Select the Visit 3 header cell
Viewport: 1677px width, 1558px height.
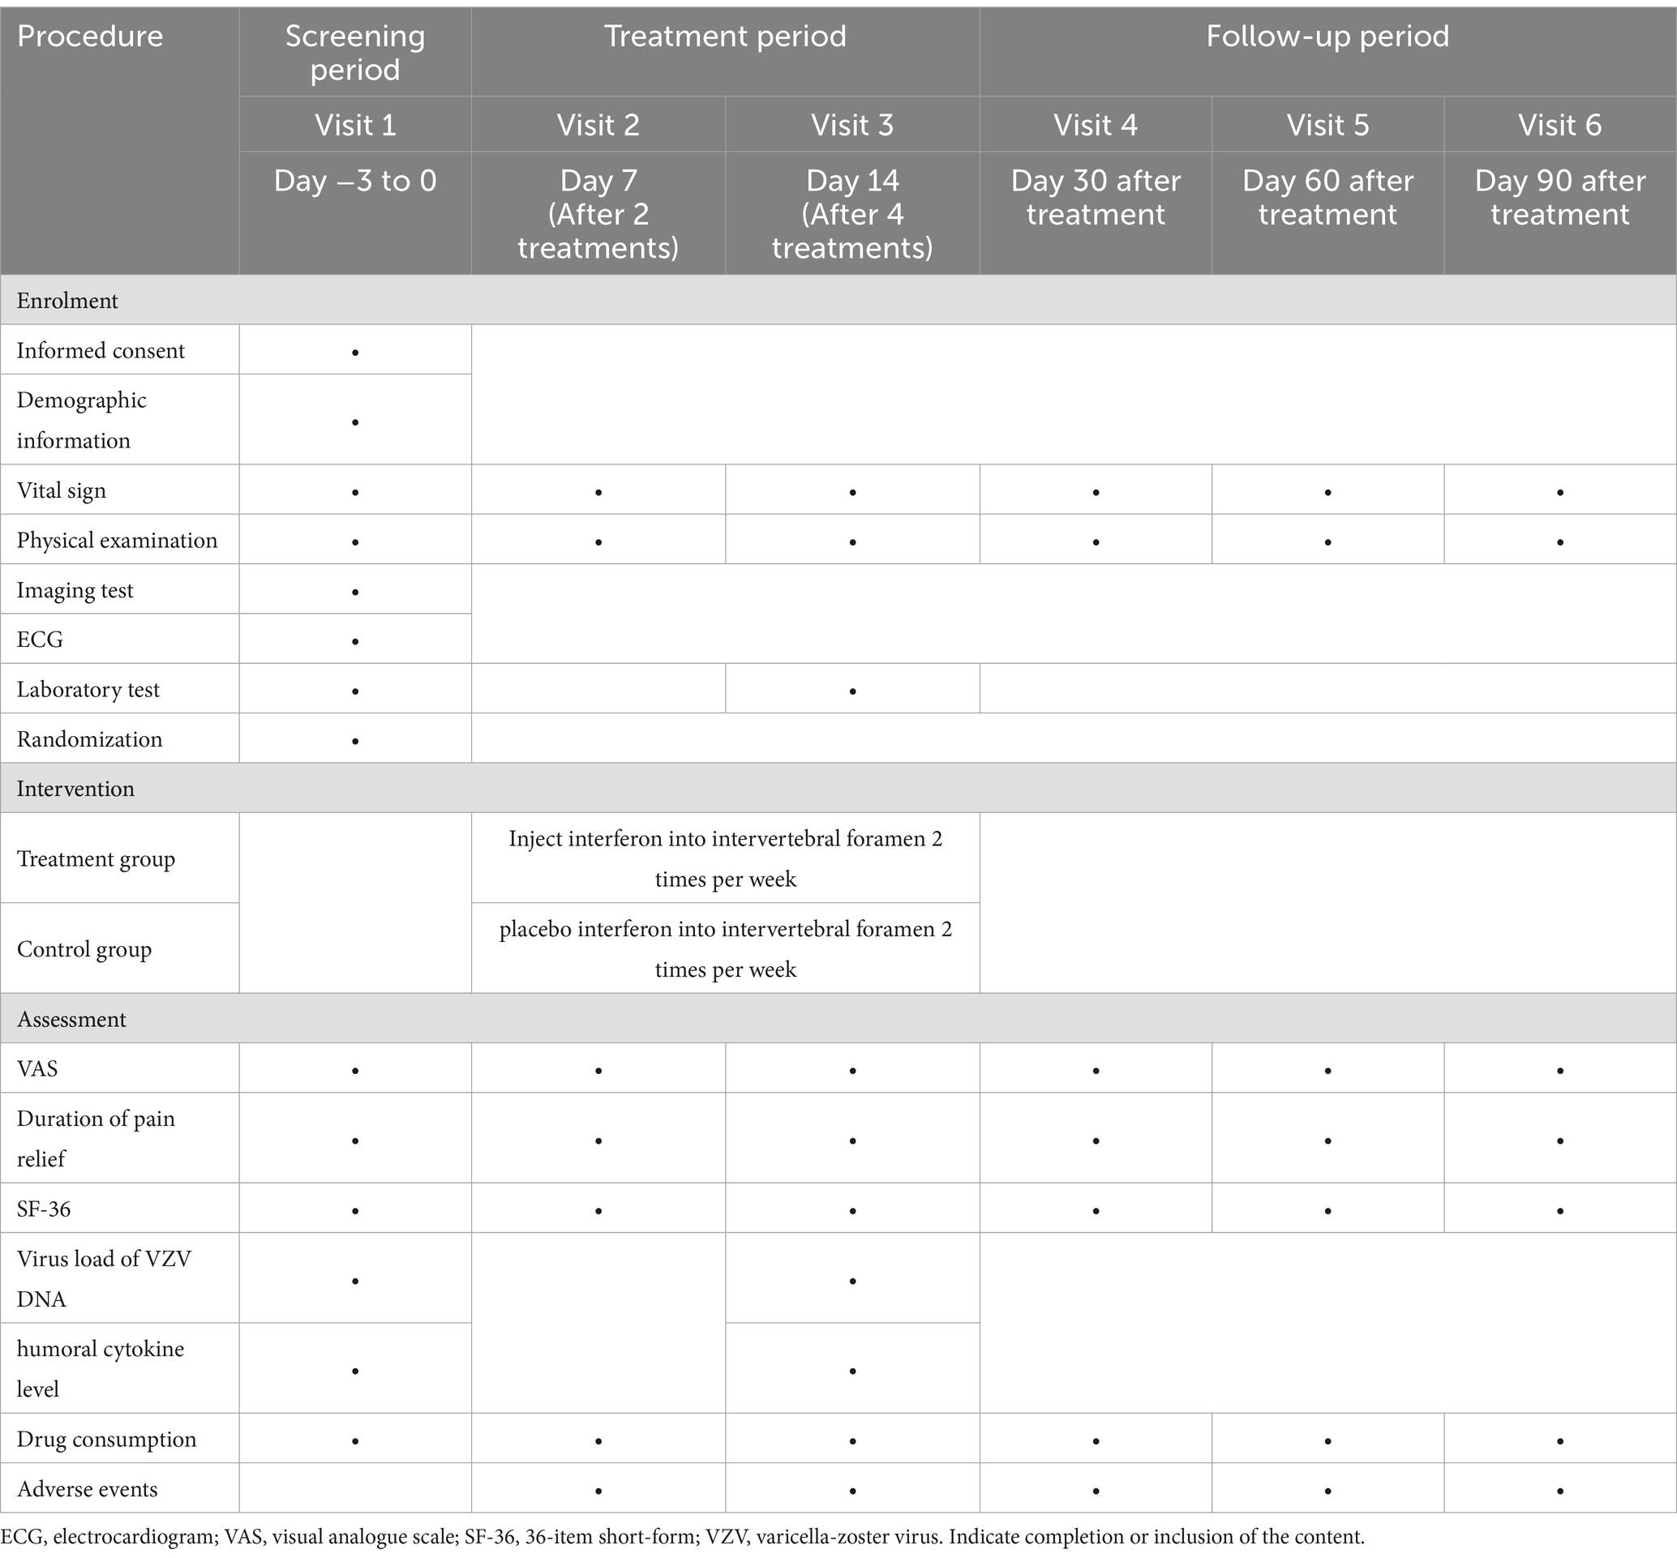tap(852, 125)
